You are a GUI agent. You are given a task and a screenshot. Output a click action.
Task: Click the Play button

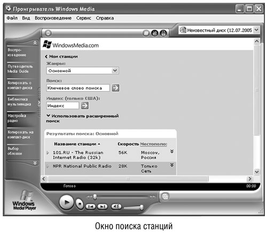tap(66, 202)
